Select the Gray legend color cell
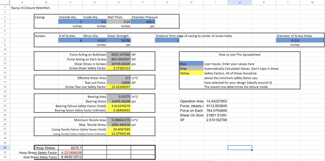 [191, 69]
